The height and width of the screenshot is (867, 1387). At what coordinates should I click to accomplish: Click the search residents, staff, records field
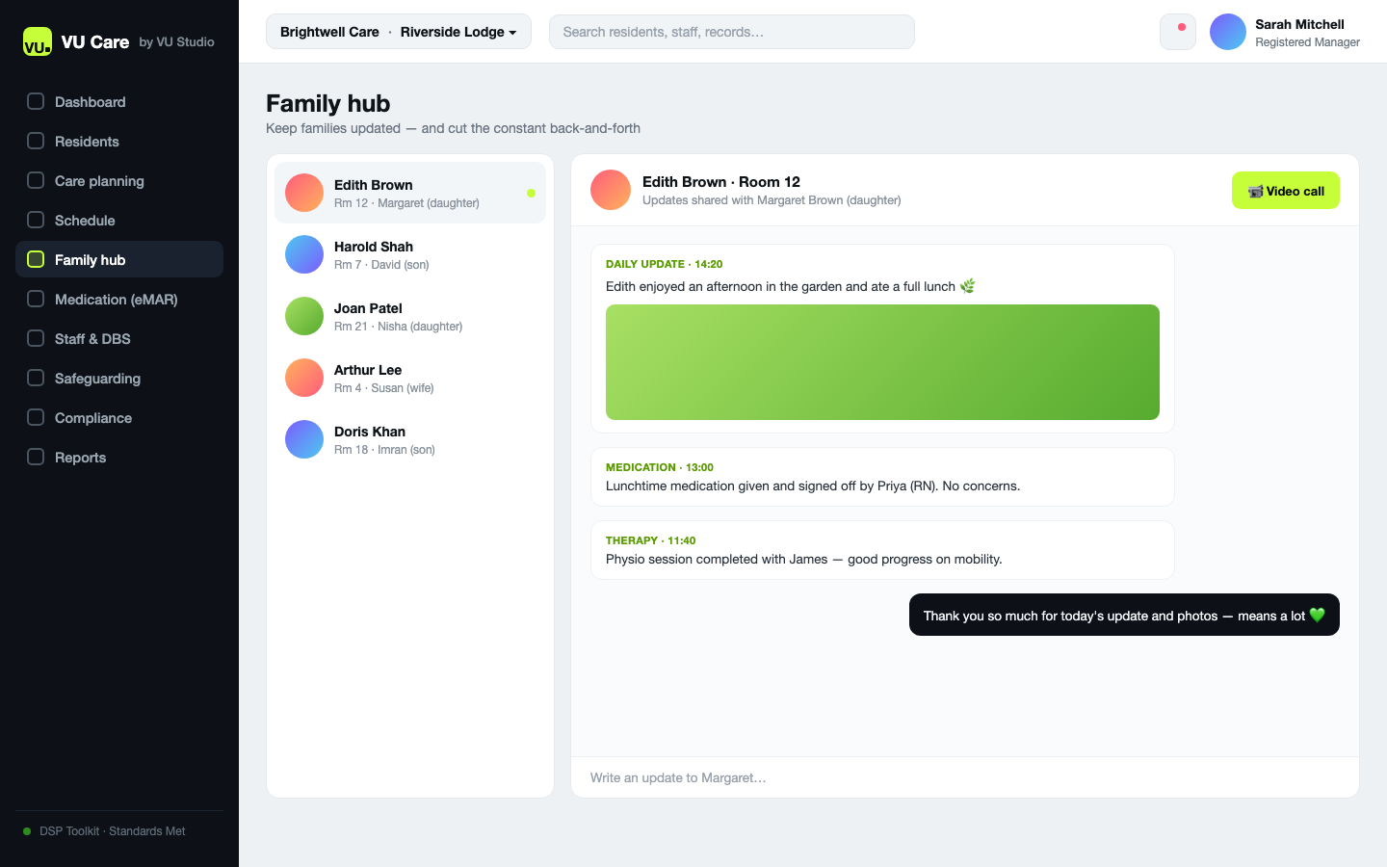click(732, 32)
